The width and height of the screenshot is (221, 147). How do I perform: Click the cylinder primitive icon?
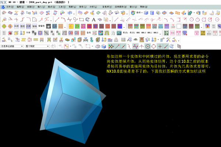[152, 13]
